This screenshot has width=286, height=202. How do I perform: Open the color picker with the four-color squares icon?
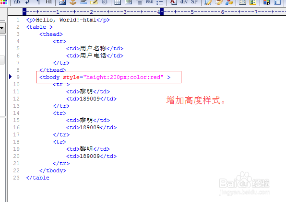(x=266, y=2)
